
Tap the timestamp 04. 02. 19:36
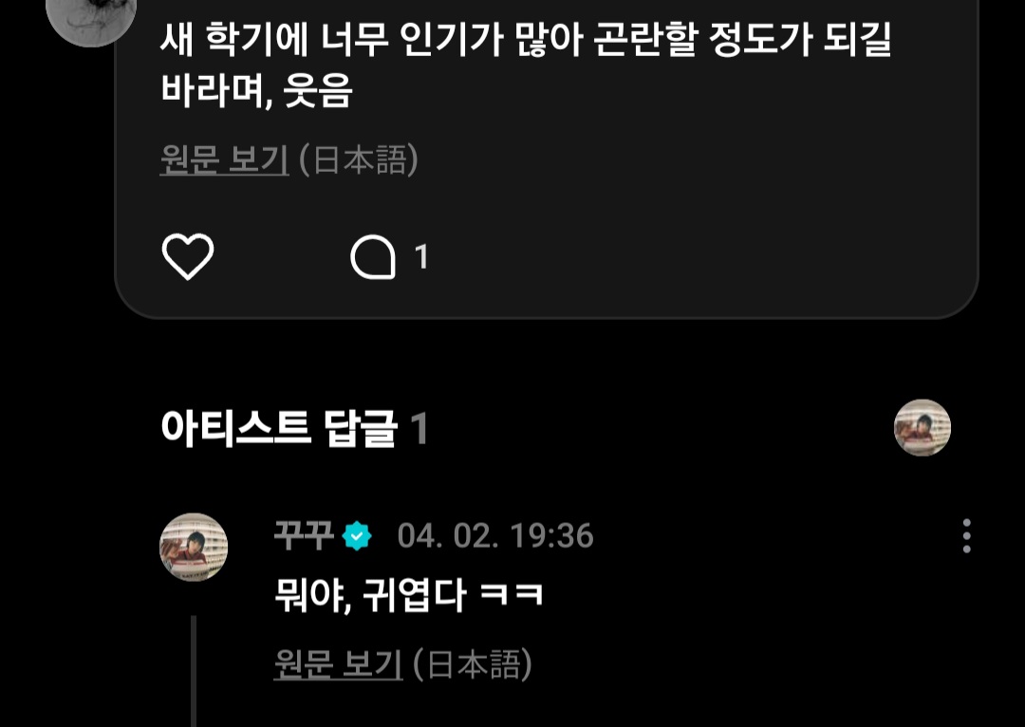click(x=495, y=536)
